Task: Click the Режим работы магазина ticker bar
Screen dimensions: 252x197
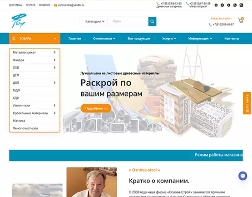Action: (x=126, y=155)
